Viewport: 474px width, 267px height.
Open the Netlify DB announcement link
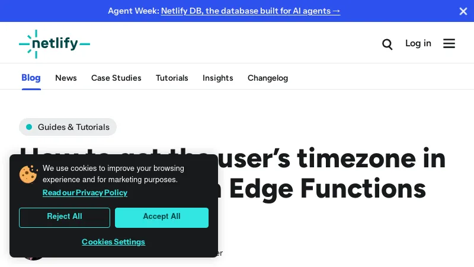point(251,11)
